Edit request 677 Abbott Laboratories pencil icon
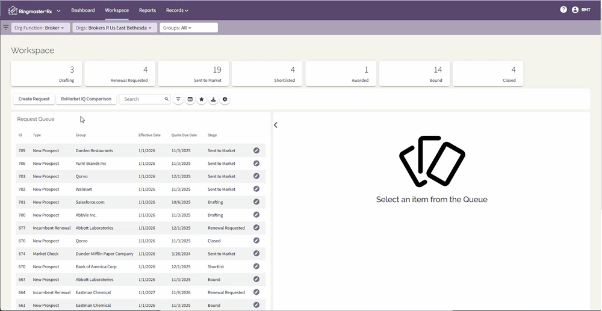 pyautogui.click(x=256, y=228)
